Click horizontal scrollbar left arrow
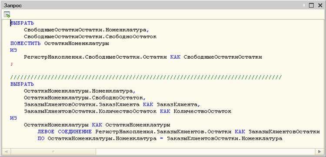 click(x=6, y=151)
